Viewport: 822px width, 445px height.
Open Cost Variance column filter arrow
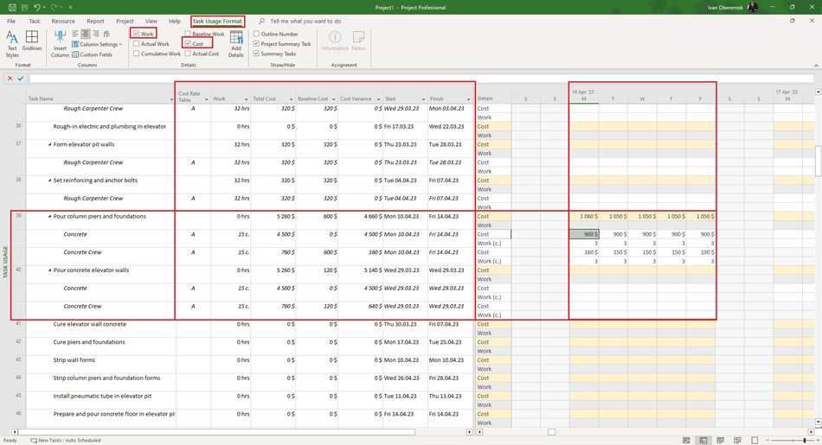pyautogui.click(x=378, y=99)
